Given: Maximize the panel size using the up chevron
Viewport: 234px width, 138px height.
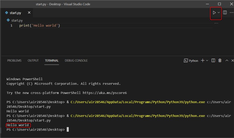Looking at the screenshot, I should coord(227,60).
